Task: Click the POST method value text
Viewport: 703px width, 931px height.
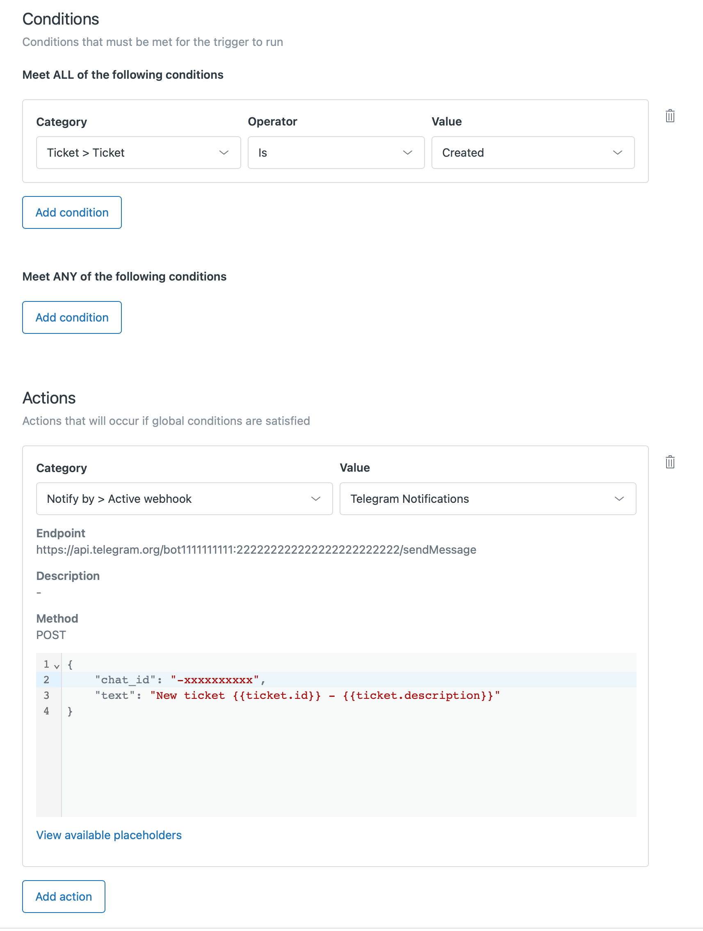Action: (51, 635)
